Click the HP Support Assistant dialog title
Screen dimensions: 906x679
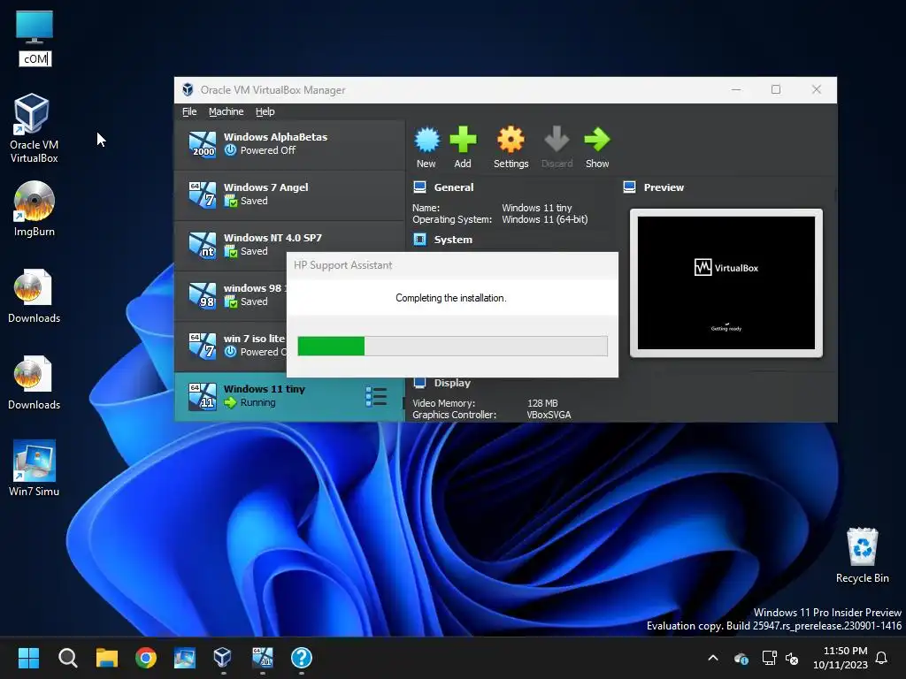pos(342,265)
